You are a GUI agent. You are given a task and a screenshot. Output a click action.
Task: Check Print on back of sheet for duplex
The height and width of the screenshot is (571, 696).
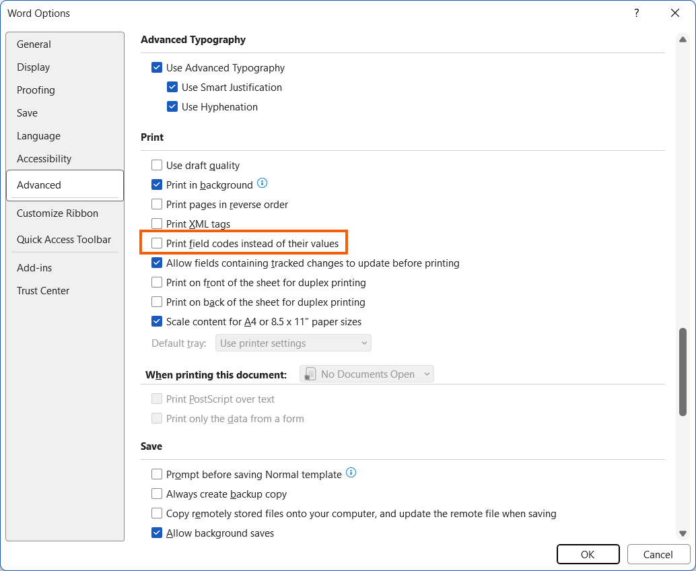(157, 302)
